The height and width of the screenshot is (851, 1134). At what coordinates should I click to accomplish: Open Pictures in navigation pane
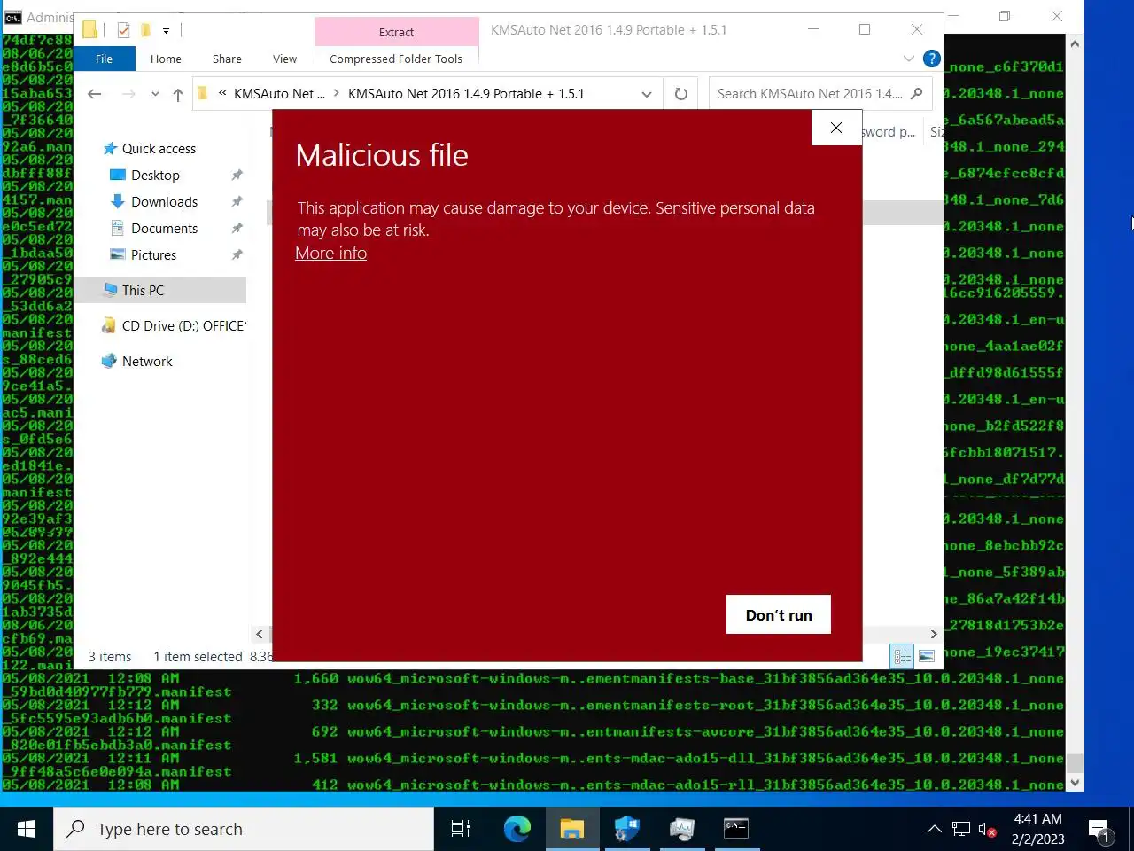tap(153, 254)
